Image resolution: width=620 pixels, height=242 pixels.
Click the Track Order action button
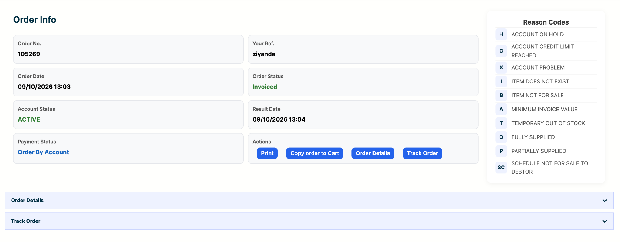[423, 153]
